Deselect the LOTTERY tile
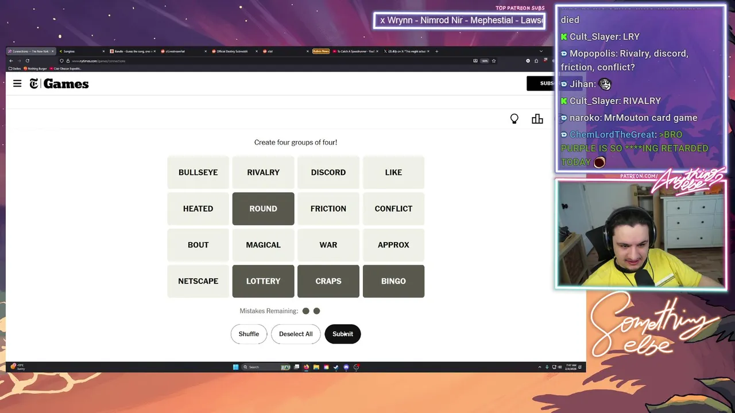Image resolution: width=735 pixels, height=413 pixels. click(x=263, y=281)
